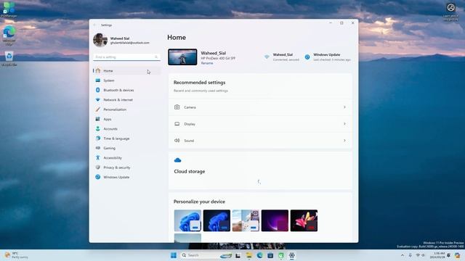
Task: Click the PC desktop preview thumbnail
Action: click(x=182, y=57)
